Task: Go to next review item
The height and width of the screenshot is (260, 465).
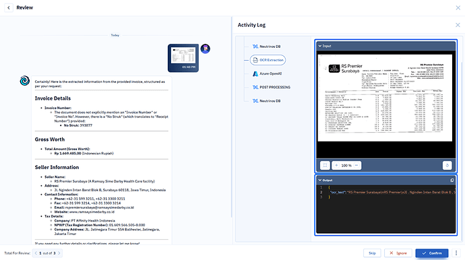Action: click(x=59, y=253)
